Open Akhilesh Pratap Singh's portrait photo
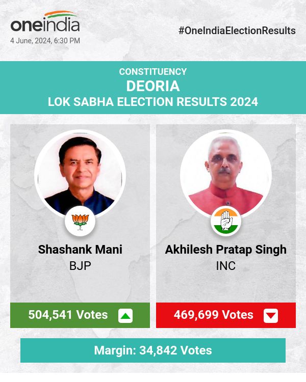Image resolution: width=306 pixels, height=382 pixels. coord(226,174)
